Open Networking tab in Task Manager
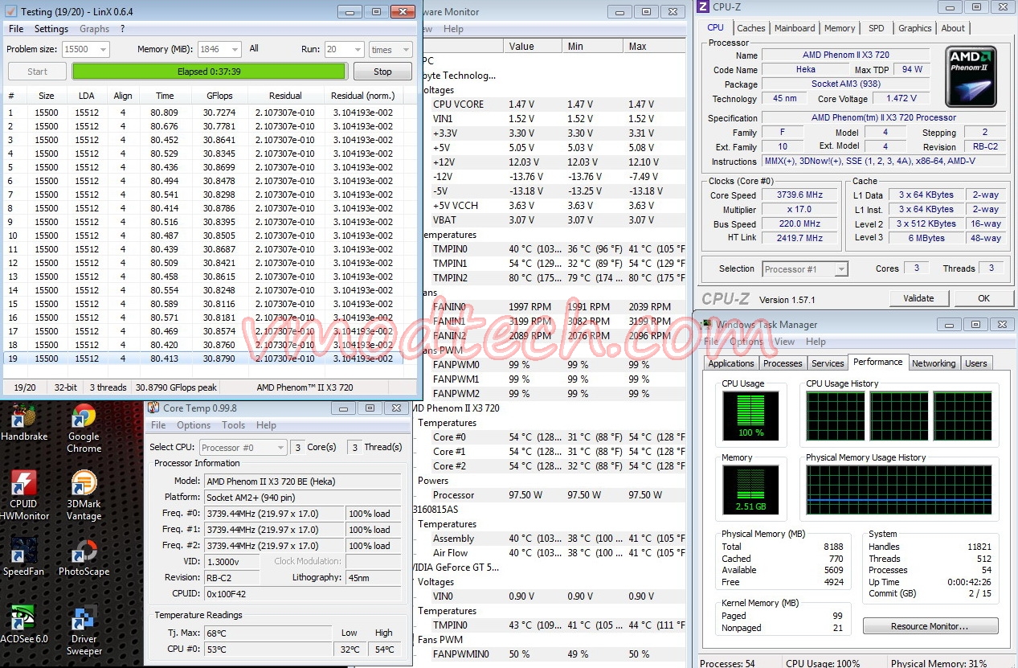 click(934, 363)
